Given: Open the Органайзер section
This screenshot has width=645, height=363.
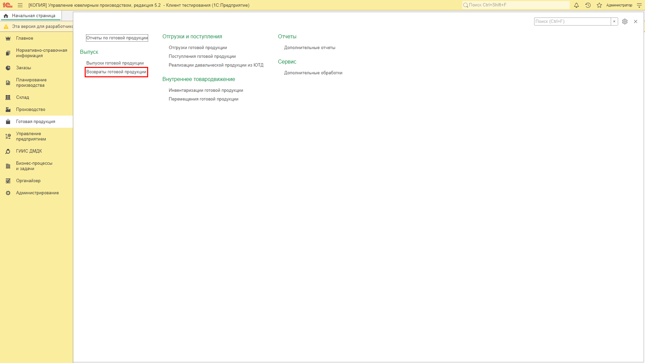Looking at the screenshot, I should coord(36,181).
